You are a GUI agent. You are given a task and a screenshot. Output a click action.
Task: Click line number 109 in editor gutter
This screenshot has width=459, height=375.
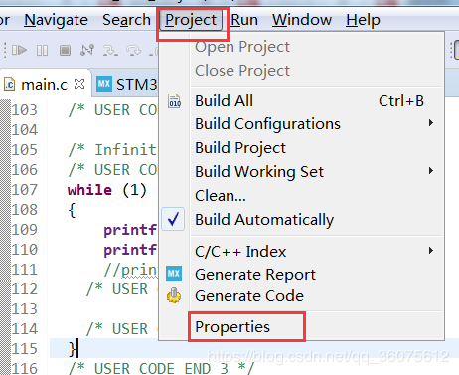(x=24, y=230)
